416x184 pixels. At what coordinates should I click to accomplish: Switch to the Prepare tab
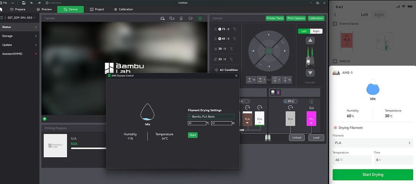coord(18,9)
